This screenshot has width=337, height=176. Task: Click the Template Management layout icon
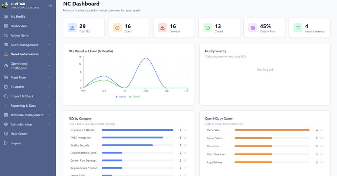coord(6,115)
